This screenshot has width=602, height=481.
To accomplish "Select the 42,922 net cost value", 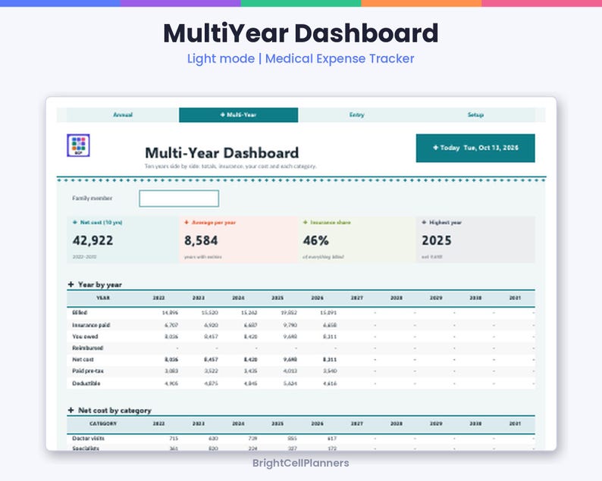I will [93, 241].
